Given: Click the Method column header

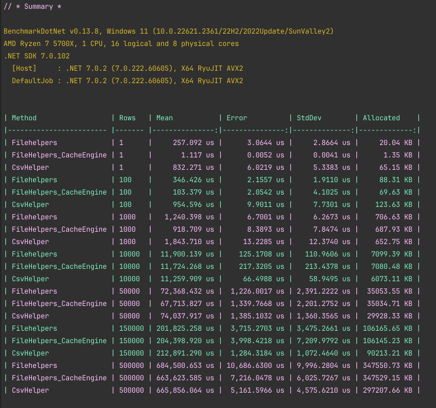Looking at the screenshot, I should coord(24,118).
